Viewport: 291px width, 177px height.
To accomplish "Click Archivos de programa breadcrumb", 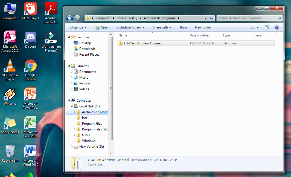I will point(159,18).
